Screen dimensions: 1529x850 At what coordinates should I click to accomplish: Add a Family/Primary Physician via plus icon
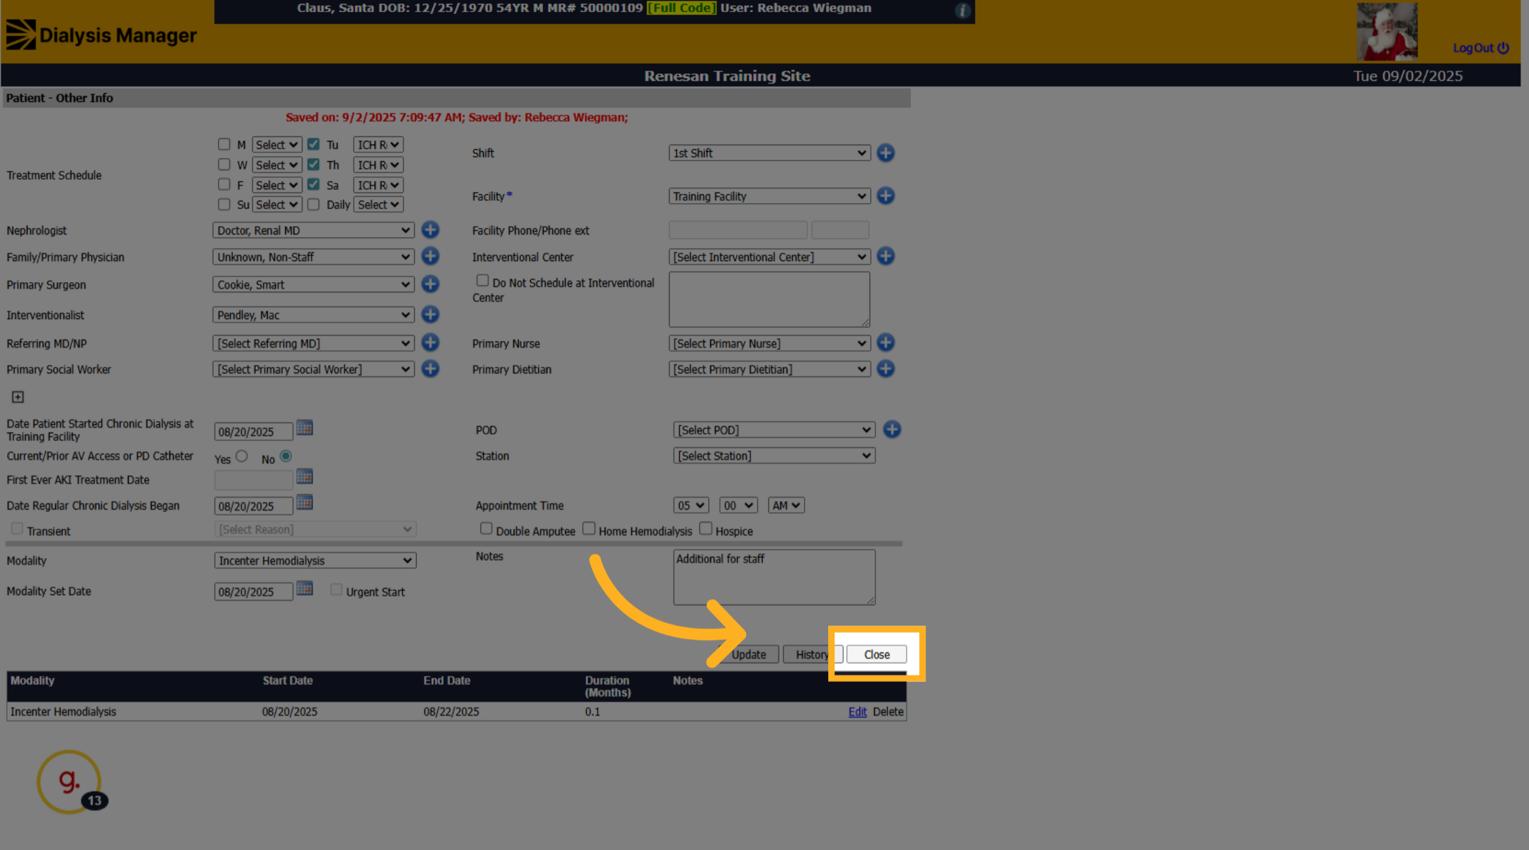point(431,257)
